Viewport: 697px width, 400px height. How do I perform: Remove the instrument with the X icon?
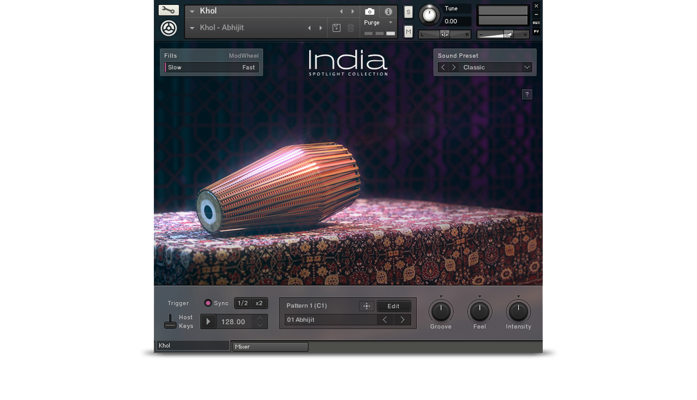click(536, 6)
